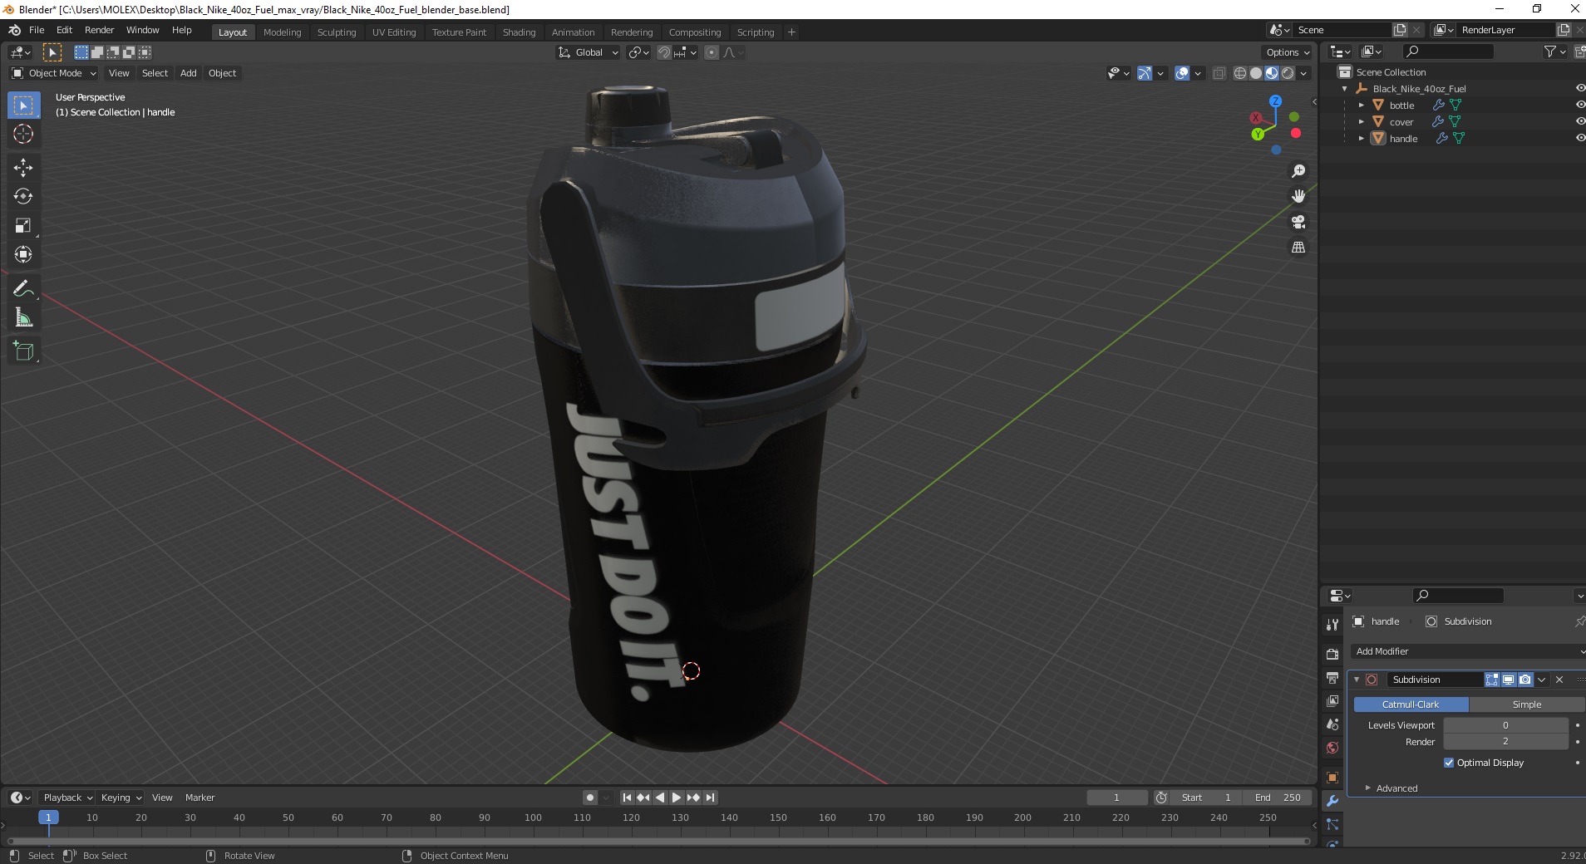This screenshot has width=1586, height=864.
Task: Click the viewport zoom magnifier icon
Action: [x=1298, y=171]
